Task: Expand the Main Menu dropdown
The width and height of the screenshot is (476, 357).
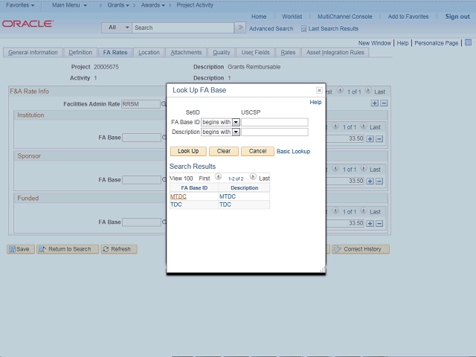Action: 69,5
